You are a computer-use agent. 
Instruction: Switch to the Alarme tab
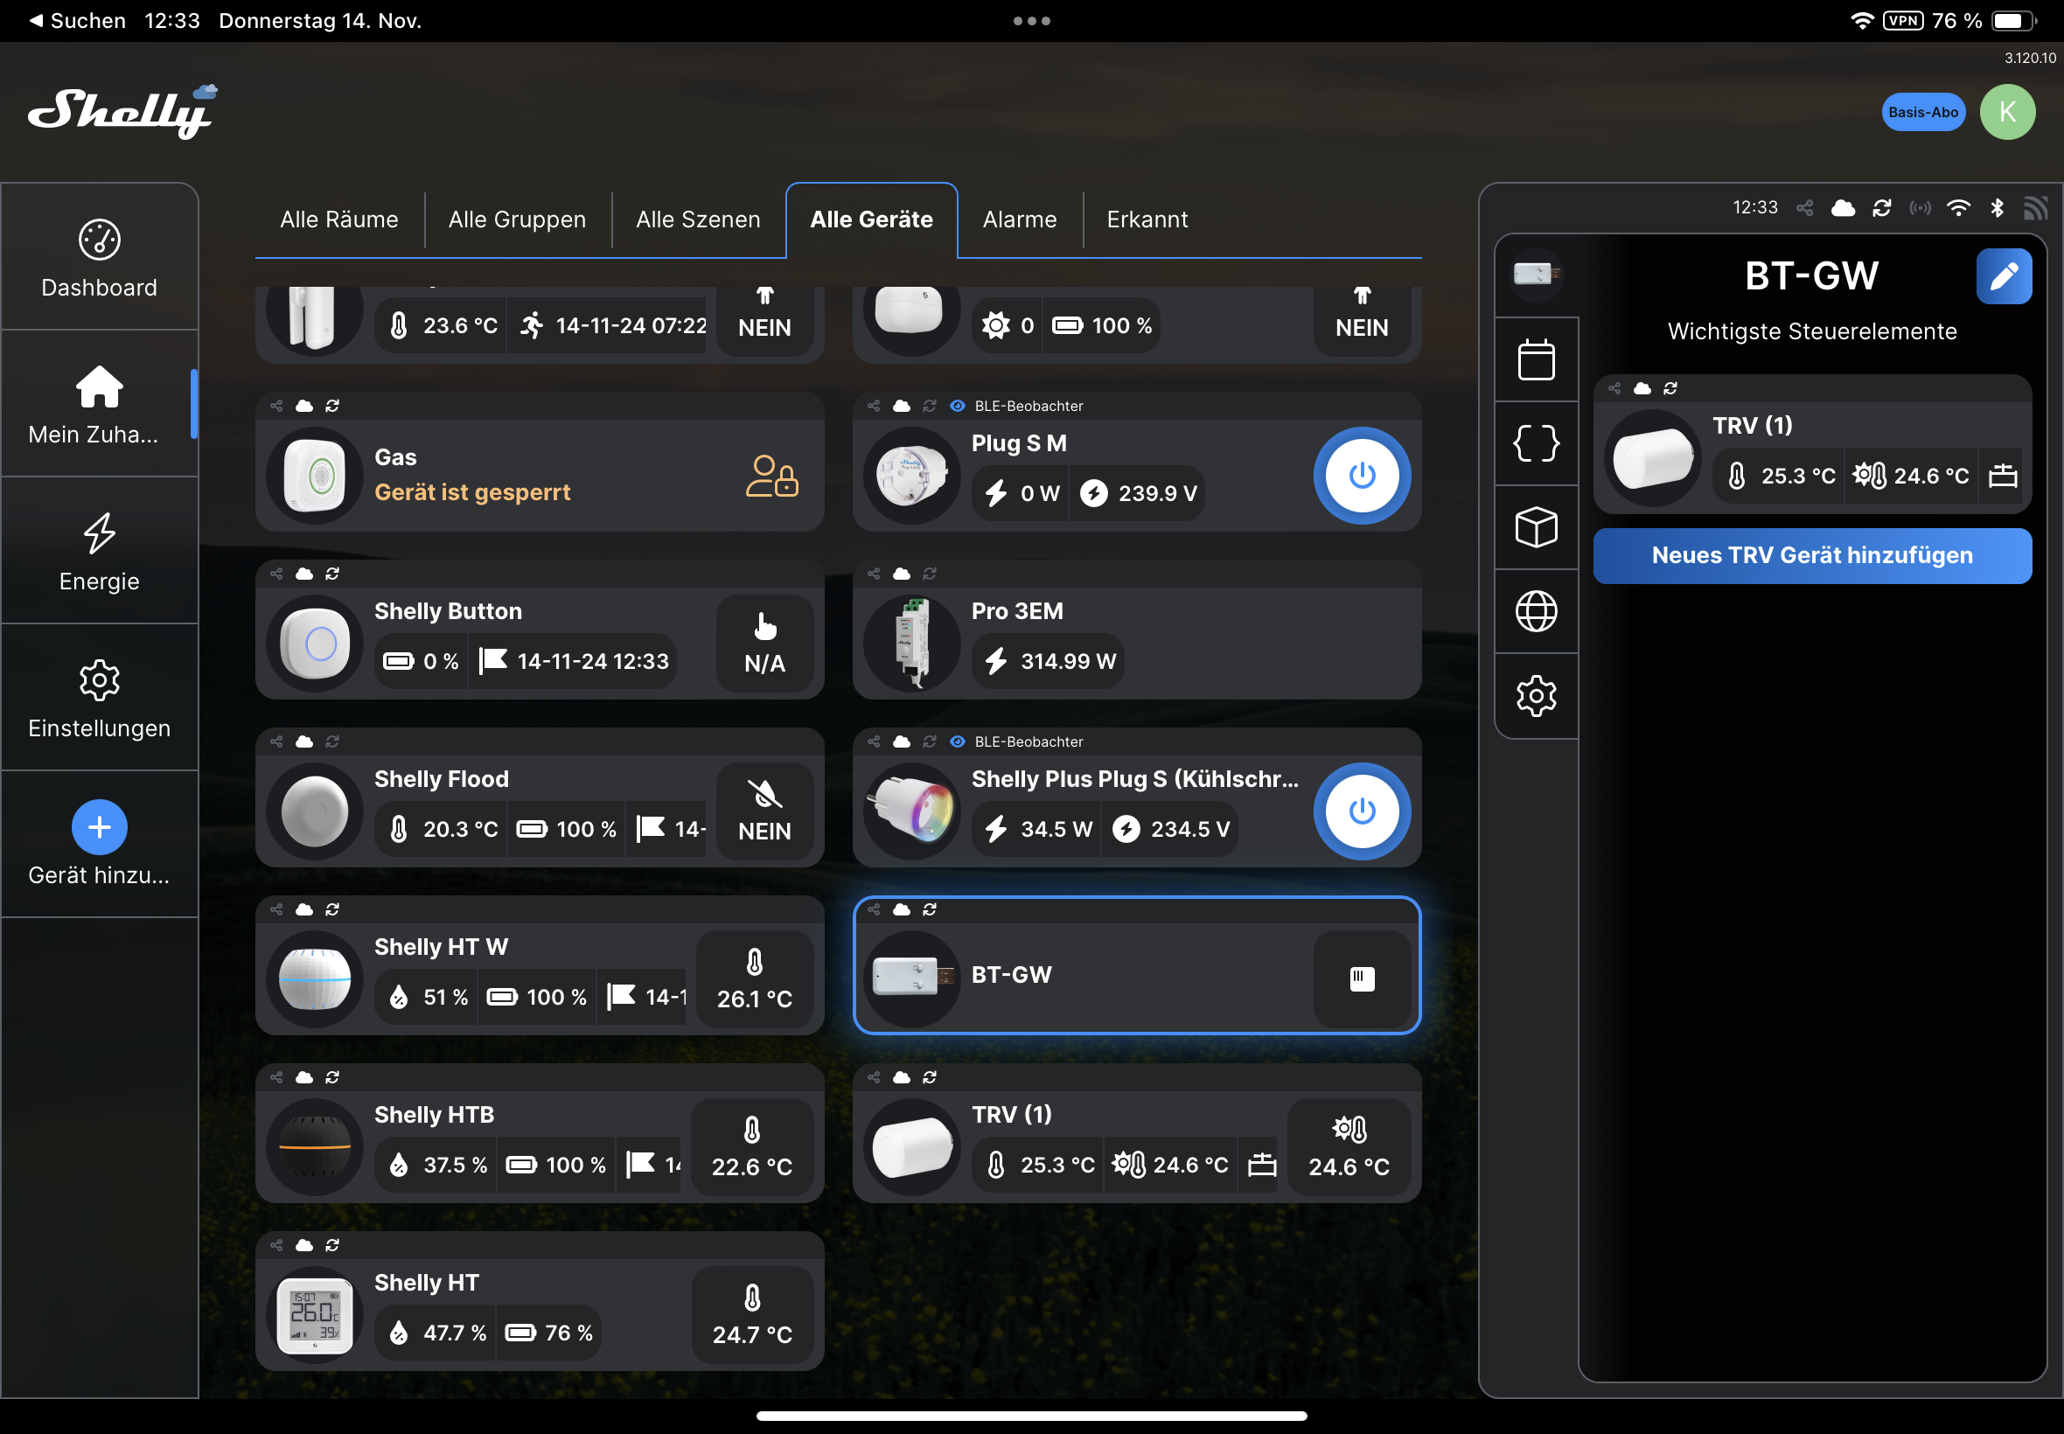point(1019,219)
